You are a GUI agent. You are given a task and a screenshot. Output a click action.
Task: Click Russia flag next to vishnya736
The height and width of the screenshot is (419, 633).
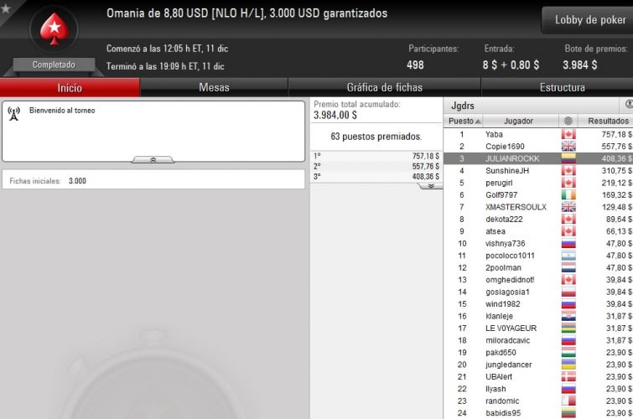pos(568,243)
